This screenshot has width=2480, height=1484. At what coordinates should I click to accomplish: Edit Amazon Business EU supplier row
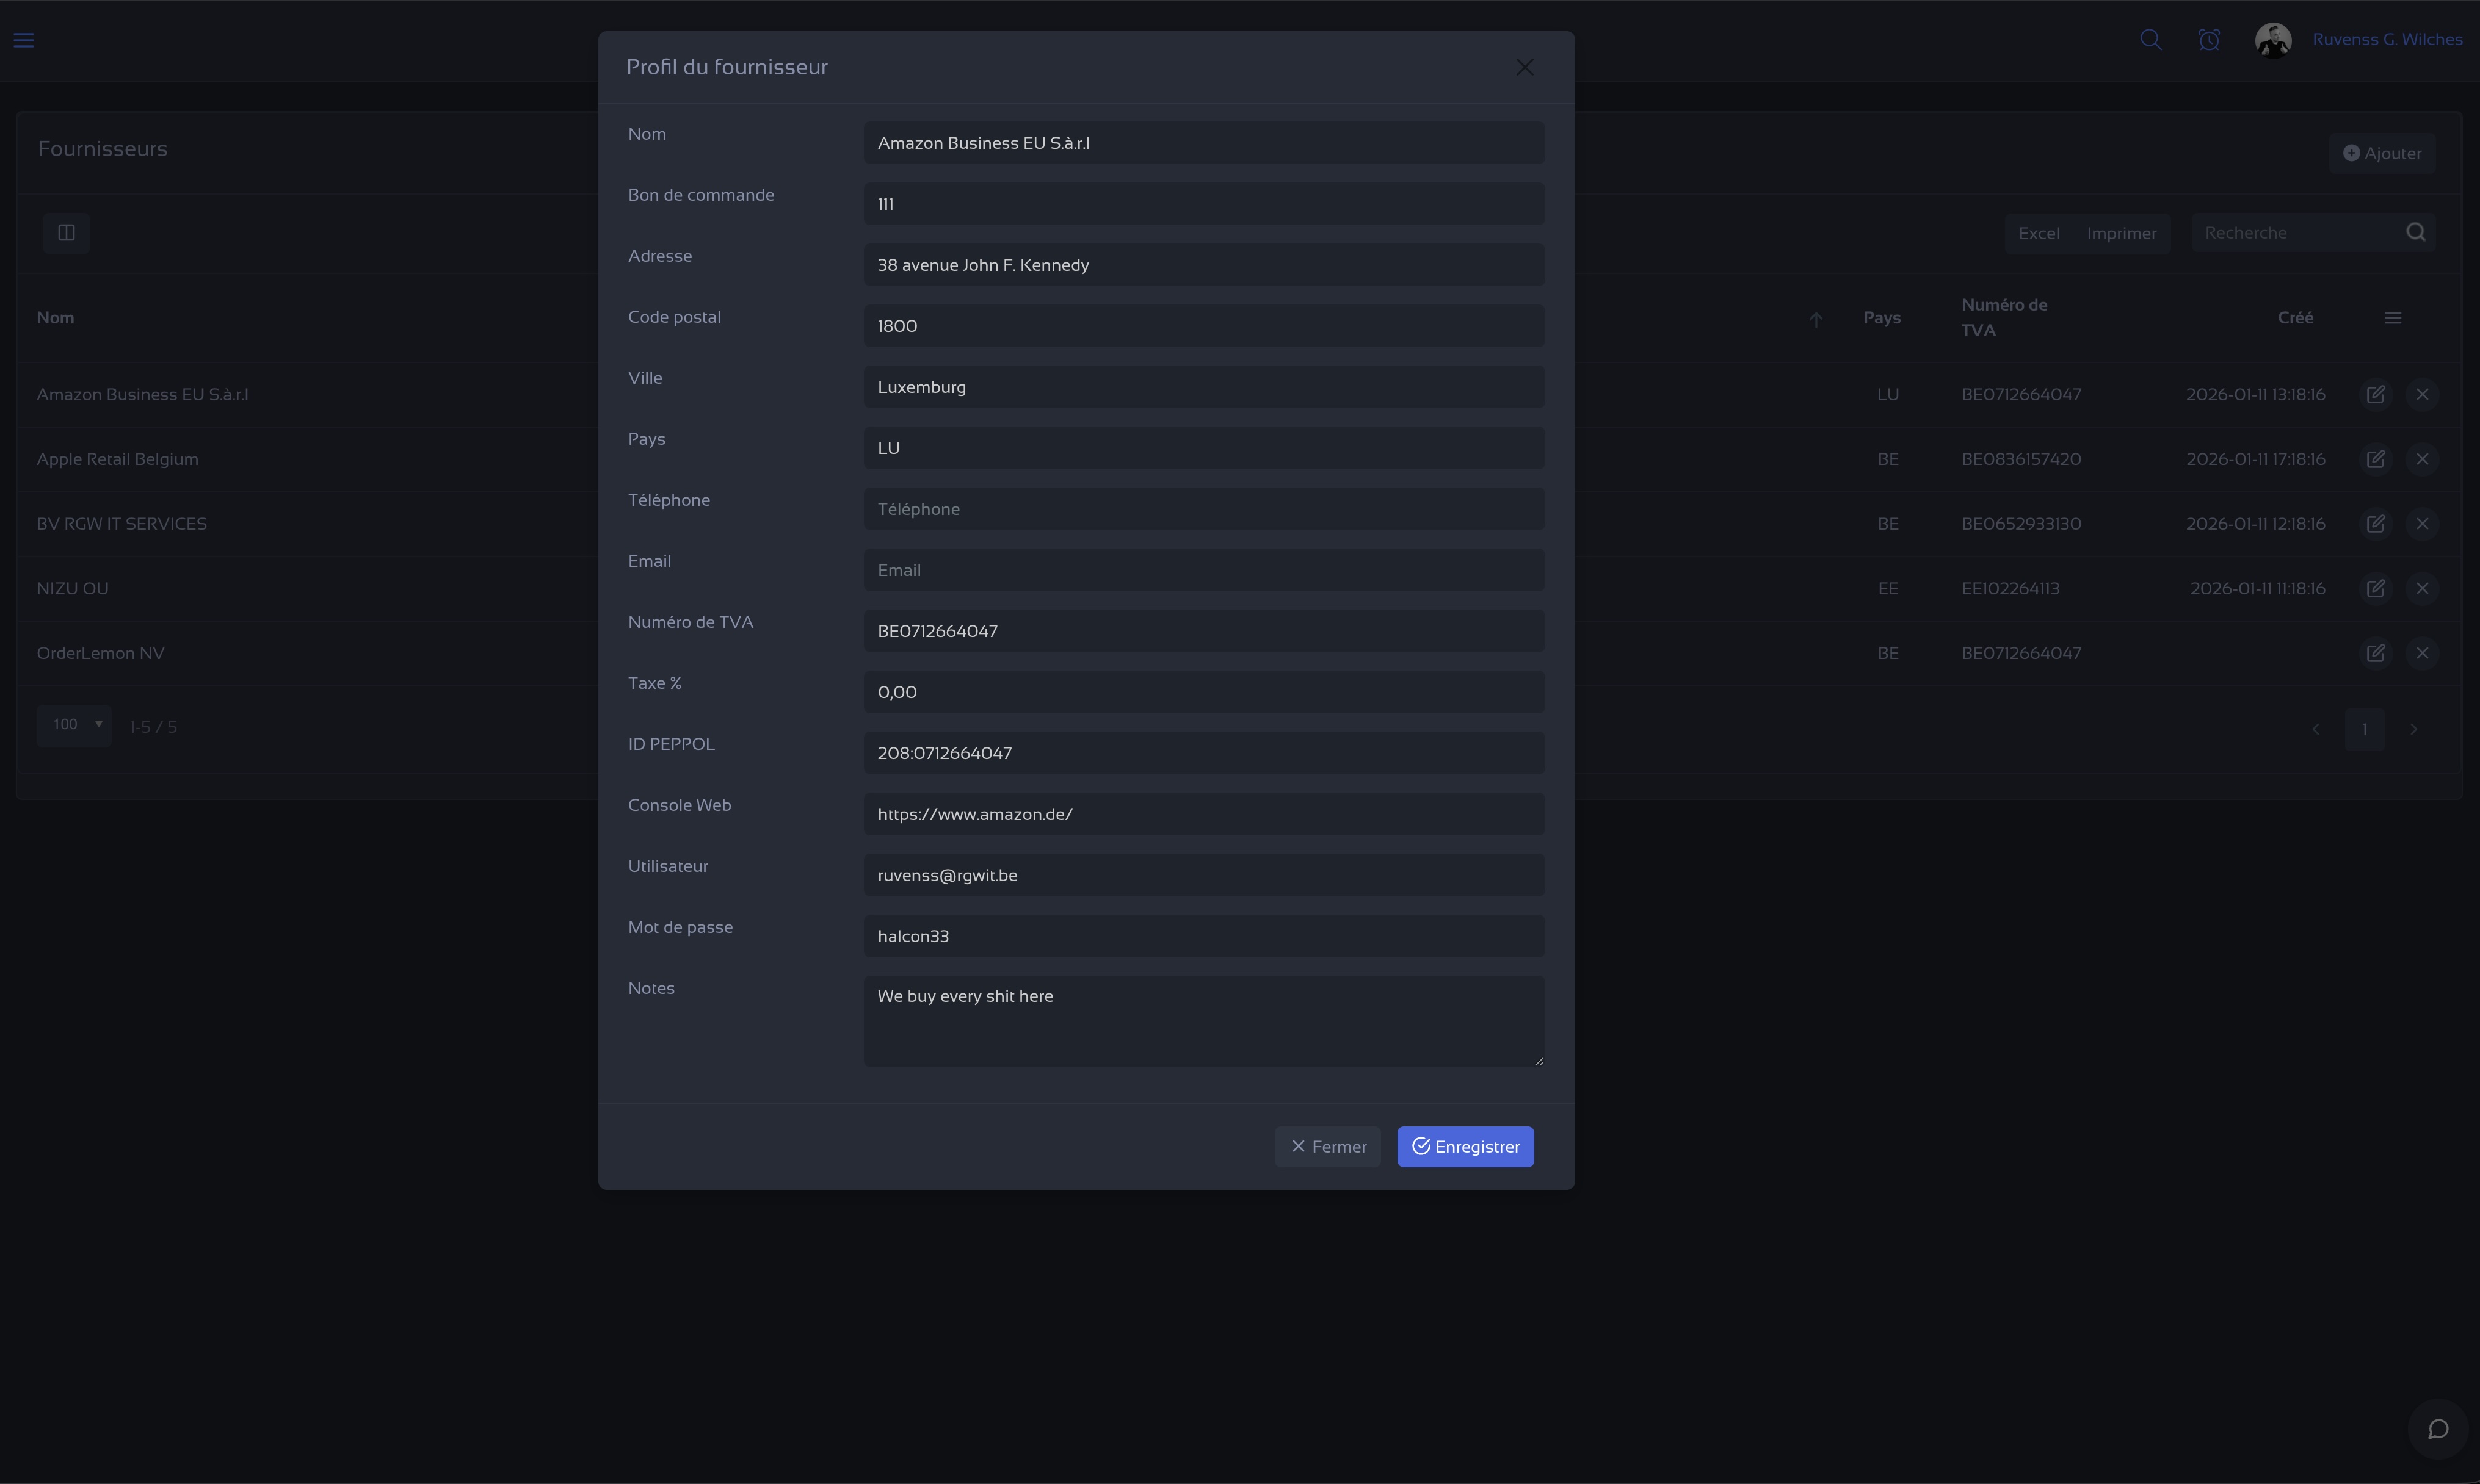click(2376, 394)
